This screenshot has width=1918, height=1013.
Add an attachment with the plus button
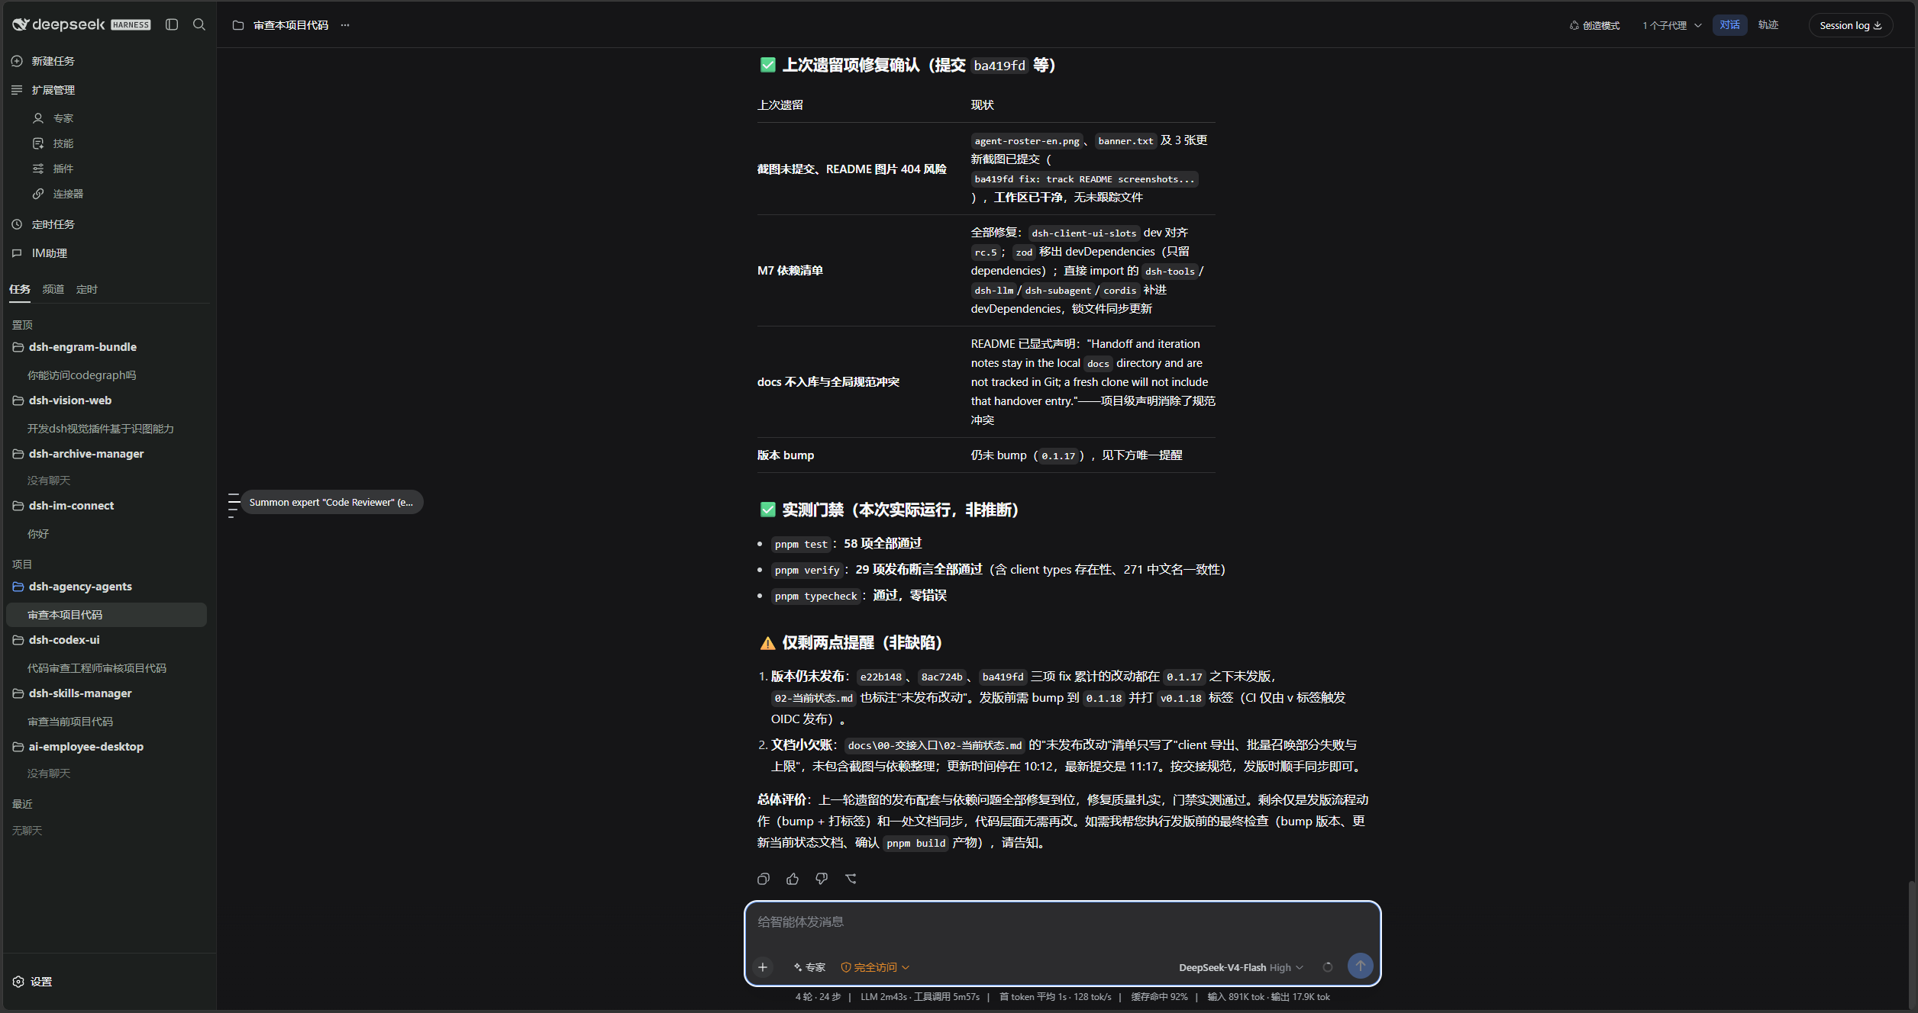coord(763,967)
